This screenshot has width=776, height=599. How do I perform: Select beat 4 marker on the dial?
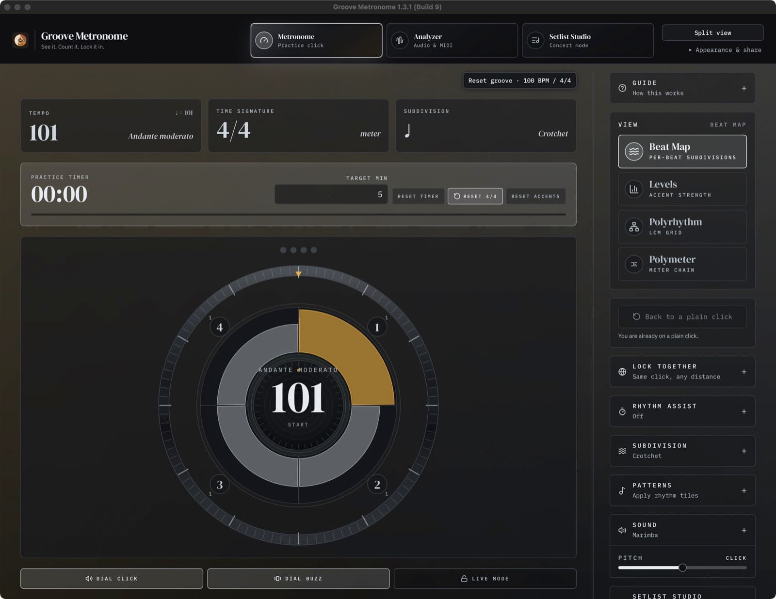(x=220, y=327)
